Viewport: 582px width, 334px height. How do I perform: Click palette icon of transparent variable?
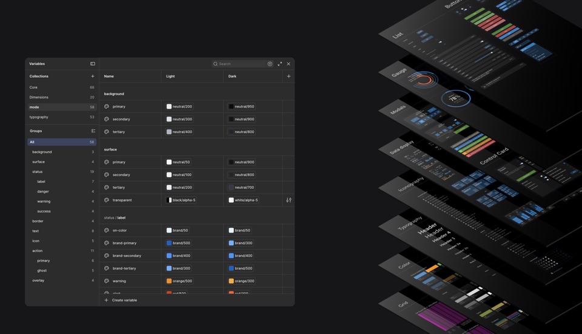[107, 200]
